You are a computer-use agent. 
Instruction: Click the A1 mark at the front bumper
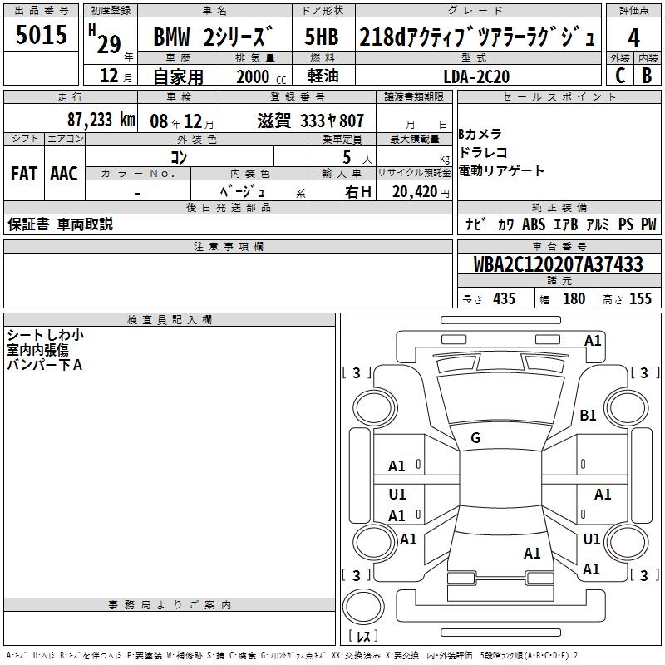coord(593,340)
